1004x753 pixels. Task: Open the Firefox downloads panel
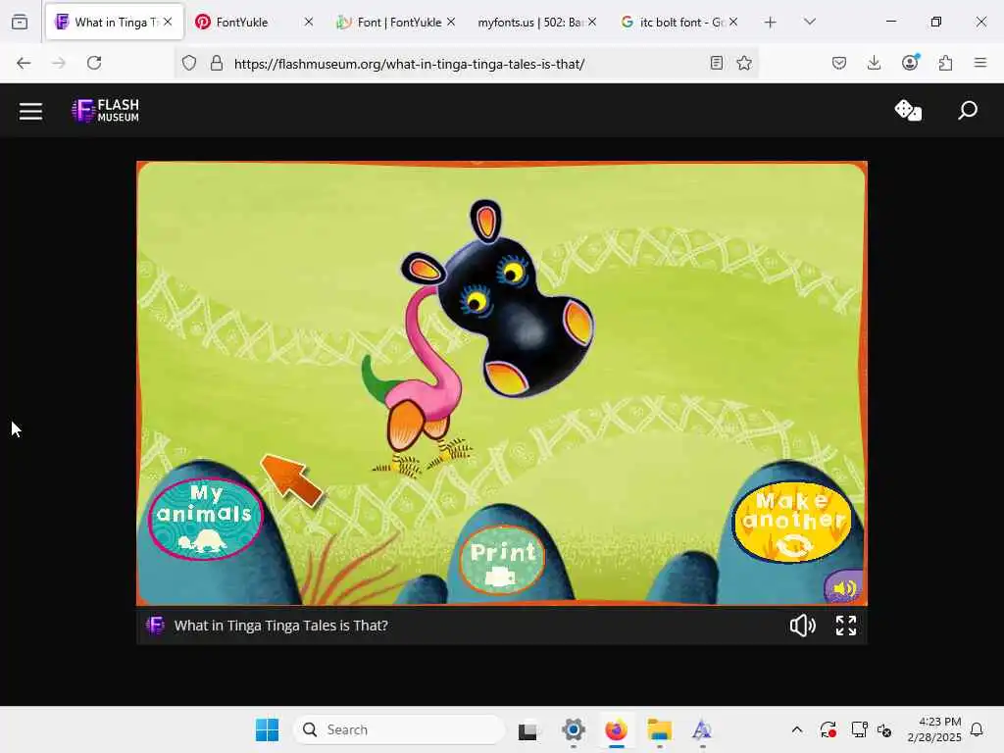(874, 63)
